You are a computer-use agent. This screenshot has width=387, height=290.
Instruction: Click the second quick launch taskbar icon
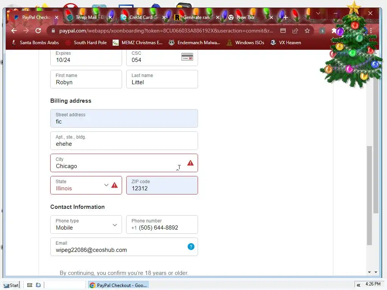pyautogui.click(x=38, y=285)
